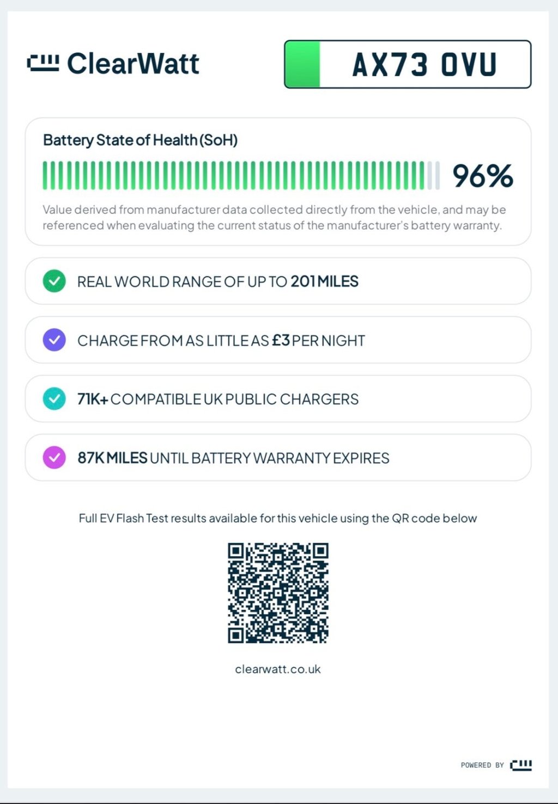
Task: Click the ClearWatt logo icon
Action: (43, 63)
